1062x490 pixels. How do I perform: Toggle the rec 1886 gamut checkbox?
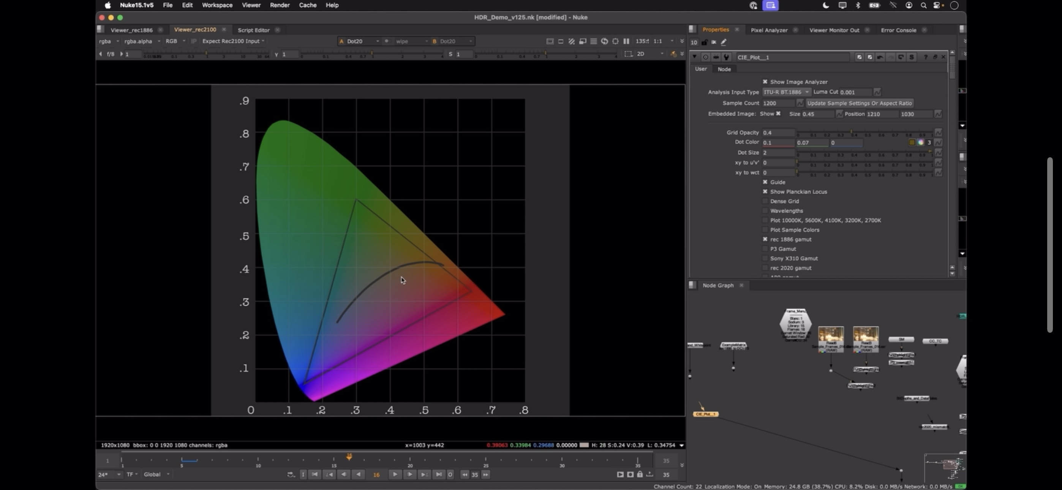click(x=765, y=240)
